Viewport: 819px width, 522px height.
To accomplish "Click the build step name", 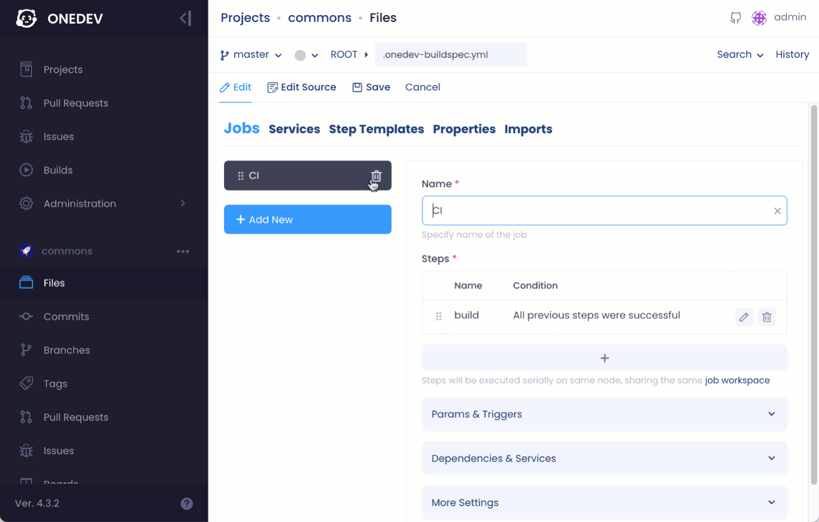I will pos(466,315).
